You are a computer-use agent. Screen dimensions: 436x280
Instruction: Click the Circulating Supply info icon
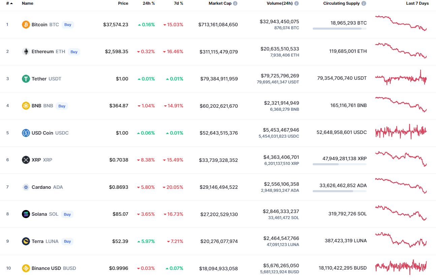tap(364, 3)
